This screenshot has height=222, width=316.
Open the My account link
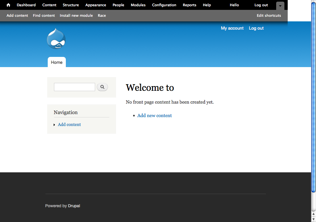click(x=232, y=28)
